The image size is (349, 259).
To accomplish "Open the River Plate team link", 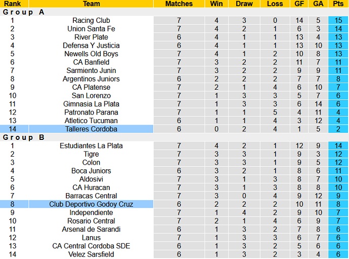I will [x=91, y=37].
